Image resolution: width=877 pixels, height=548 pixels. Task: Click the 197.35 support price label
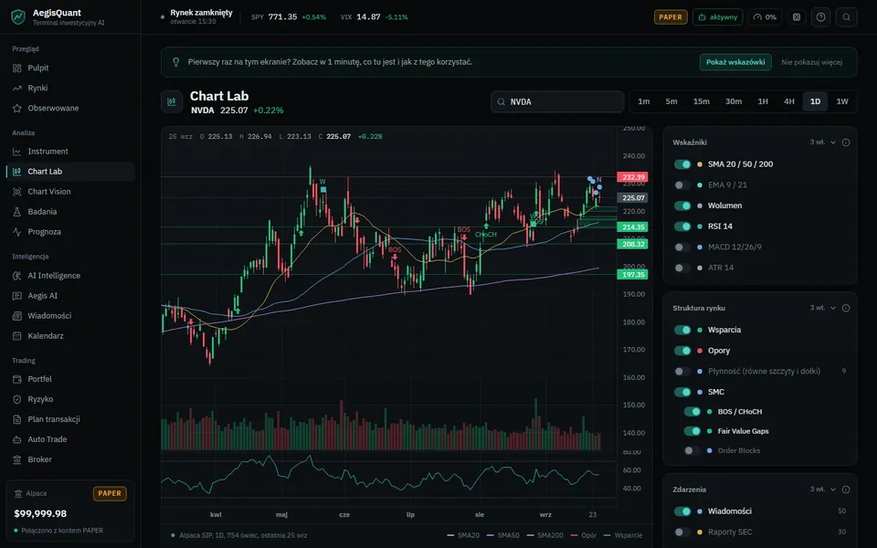coord(632,275)
